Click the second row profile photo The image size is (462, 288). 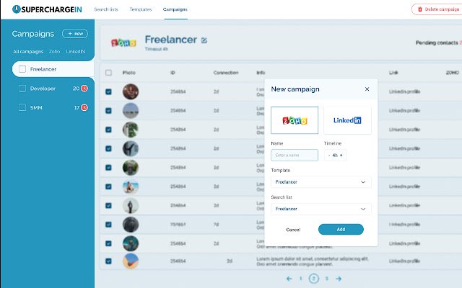(x=130, y=110)
